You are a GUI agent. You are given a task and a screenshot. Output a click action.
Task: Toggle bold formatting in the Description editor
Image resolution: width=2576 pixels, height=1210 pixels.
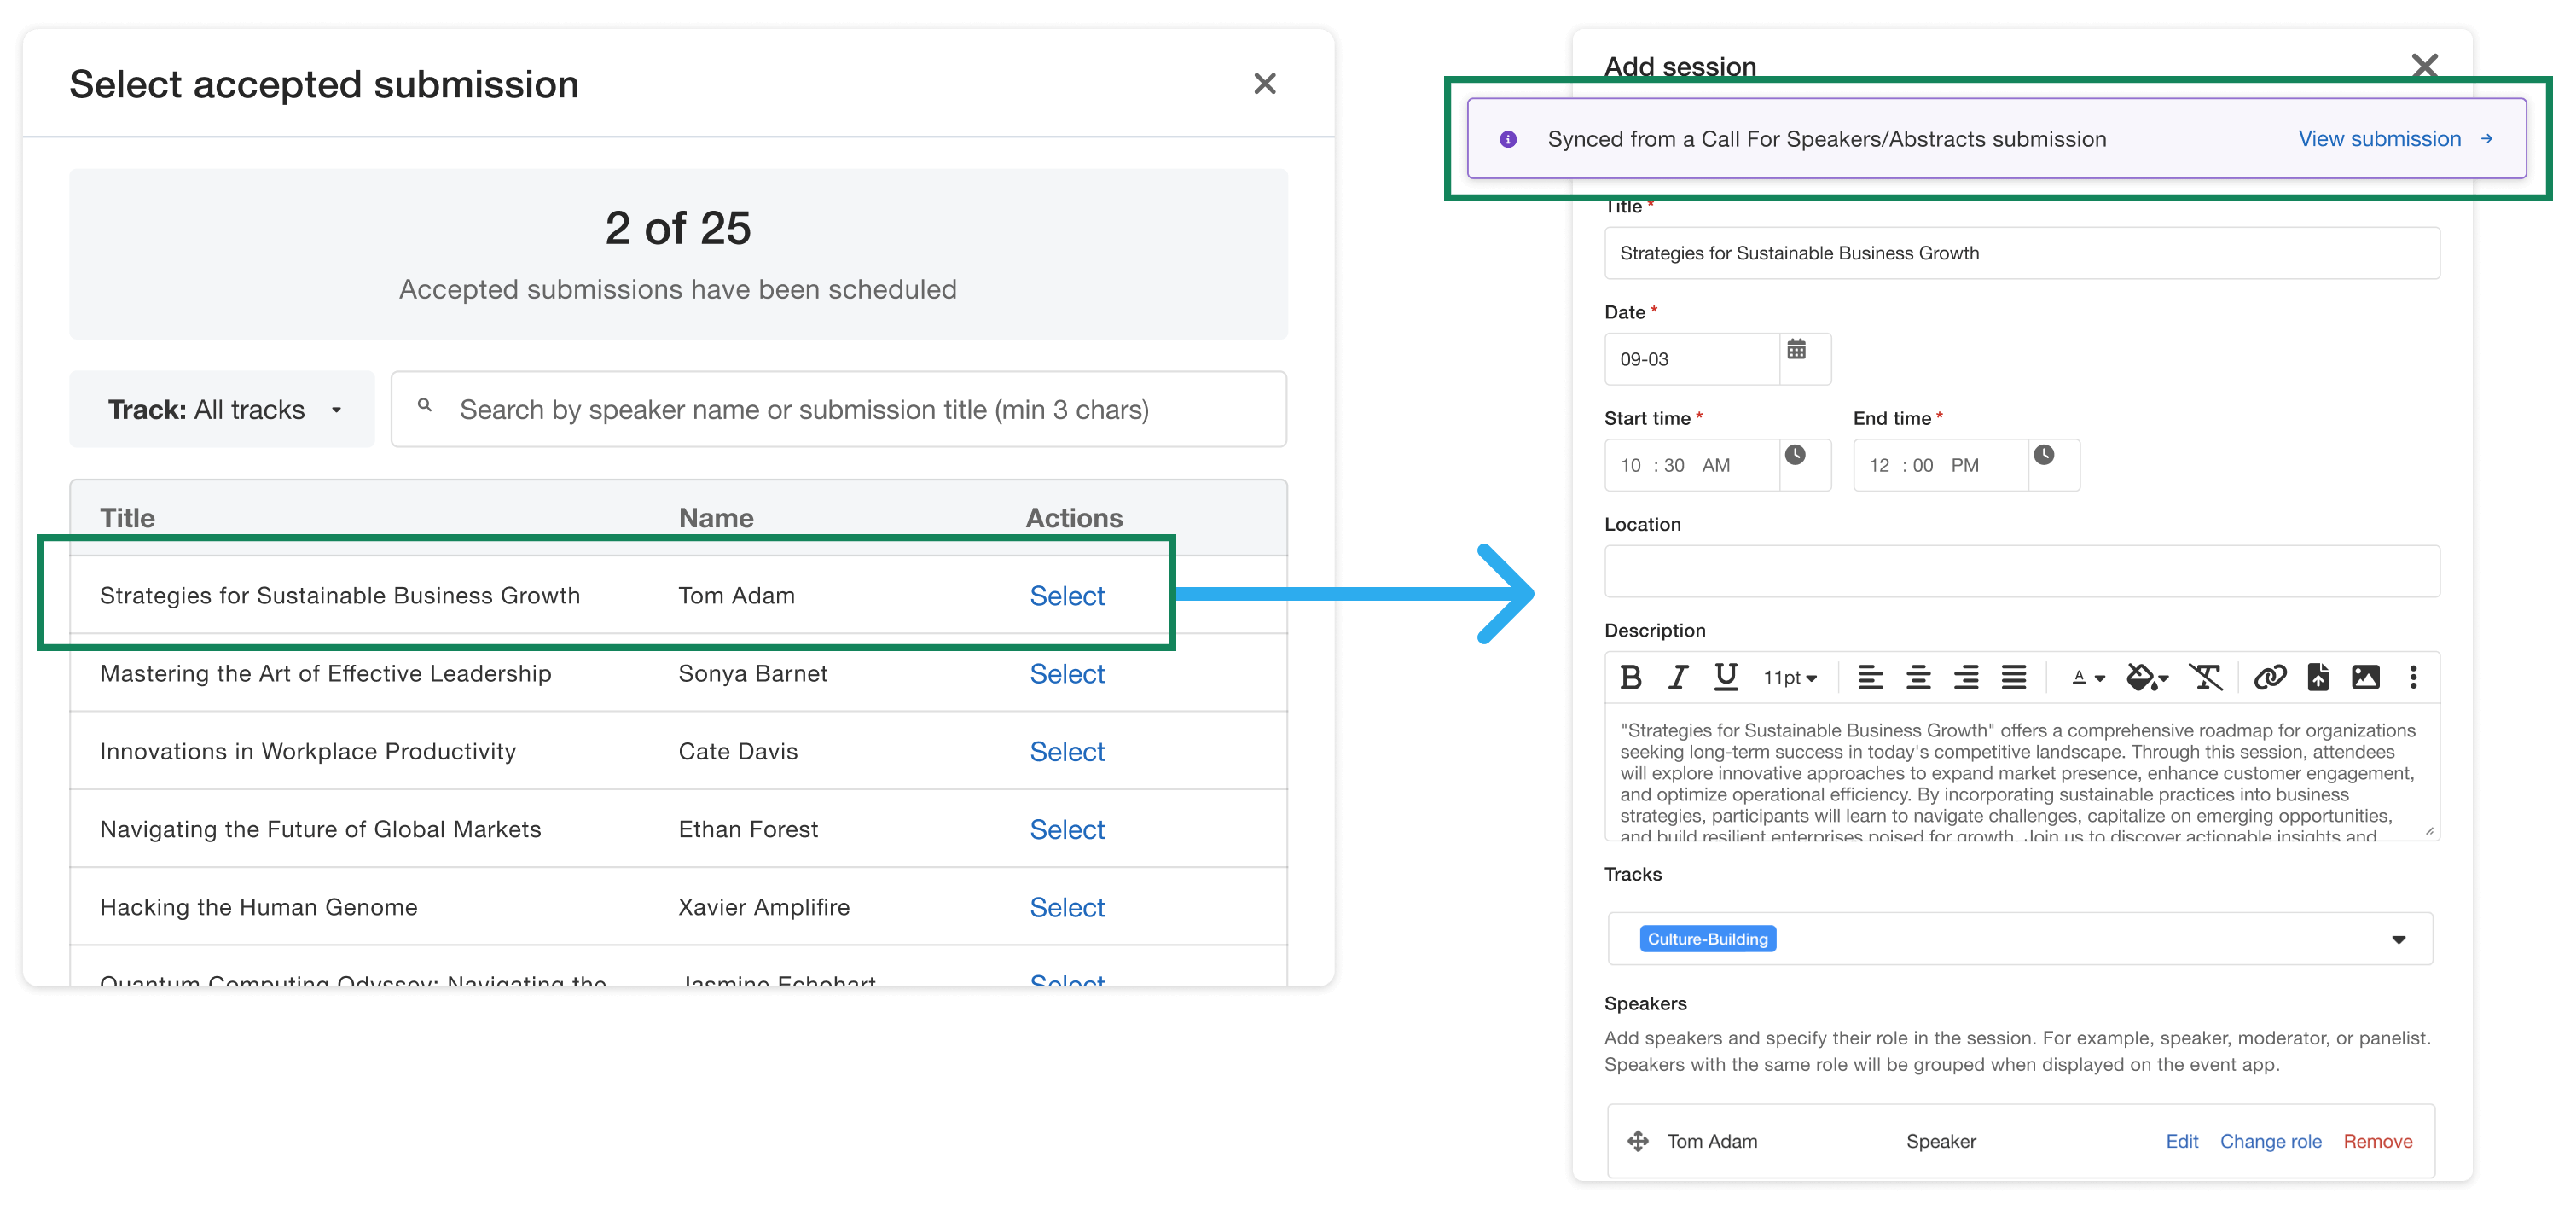[x=1630, y=678]
